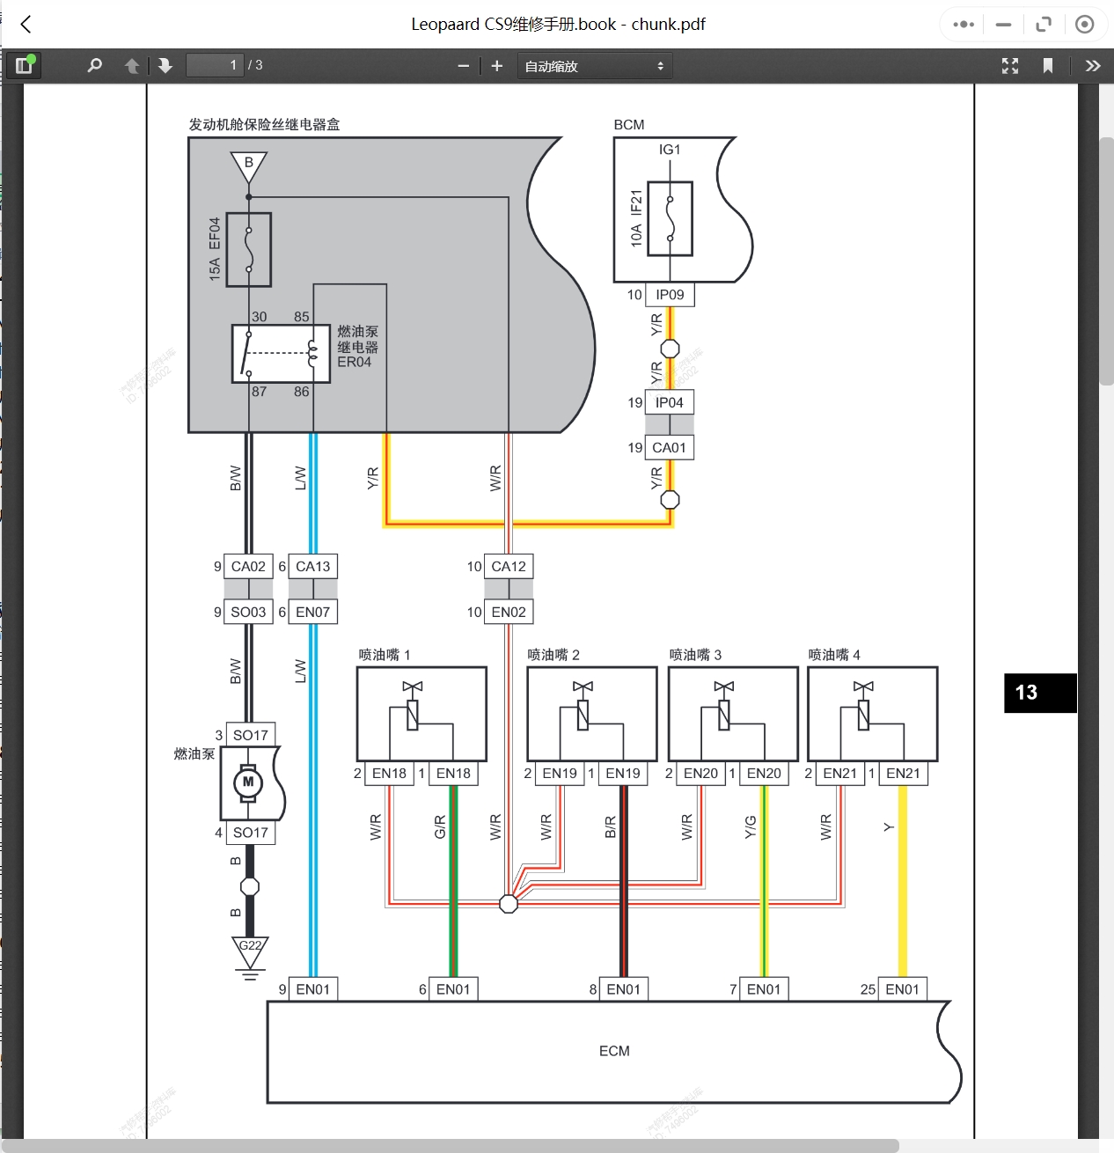Screen dimensions: 1114x1153
Task: Click the horizontal scrollbar at the bottom
Action: tap(450, 1146)
